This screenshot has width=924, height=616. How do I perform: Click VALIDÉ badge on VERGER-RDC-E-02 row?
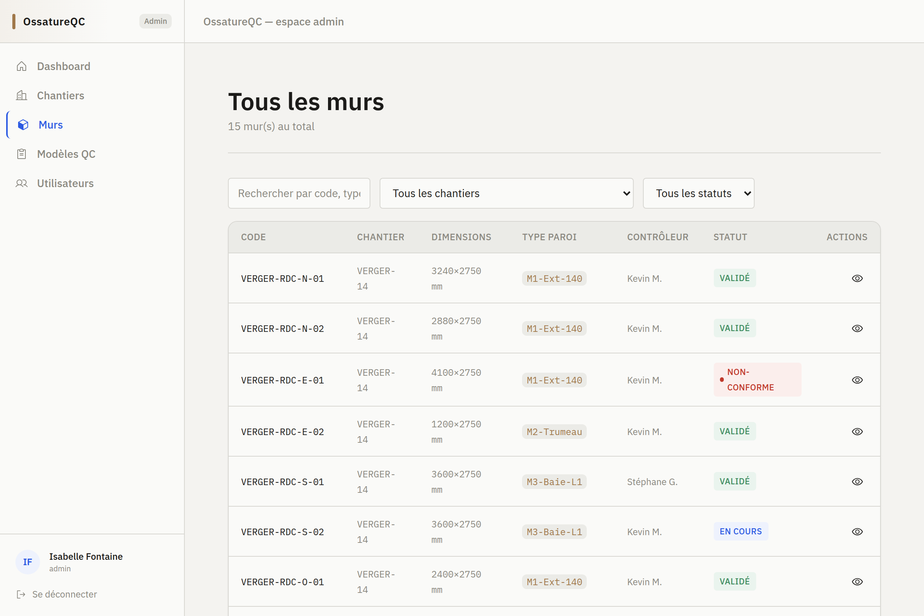(x=735, y=431)
